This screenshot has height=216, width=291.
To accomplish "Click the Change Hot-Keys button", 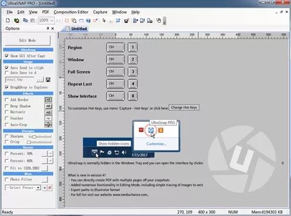I will (x=184, y=108).
